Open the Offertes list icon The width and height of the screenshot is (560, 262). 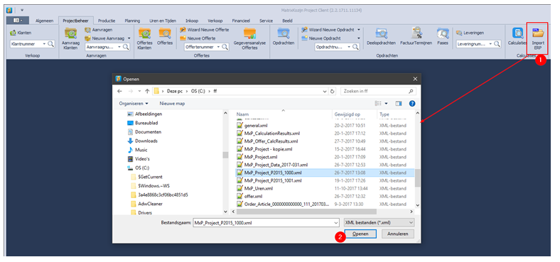point(165,37)
